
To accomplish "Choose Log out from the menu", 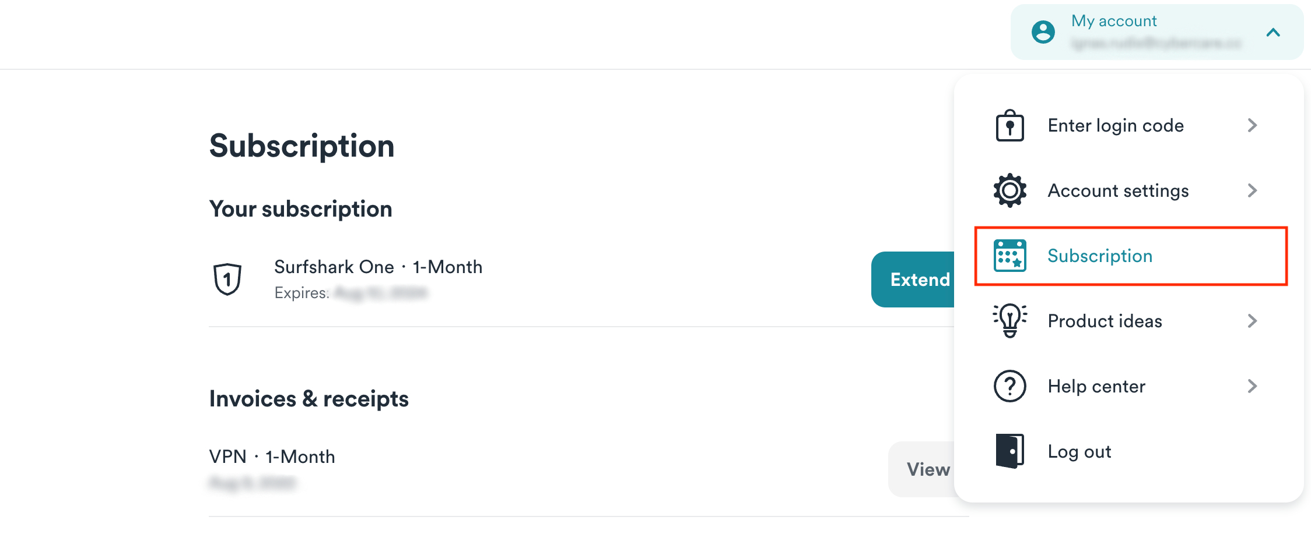I will (1079, 452).
